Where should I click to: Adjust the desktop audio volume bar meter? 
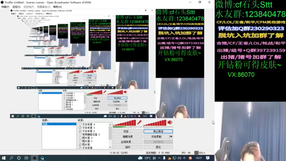pos(155,123)
